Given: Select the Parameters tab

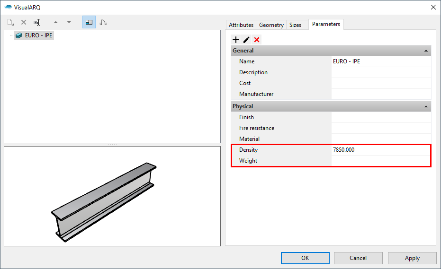Looking at the screenshot, I should pos(326,24).
